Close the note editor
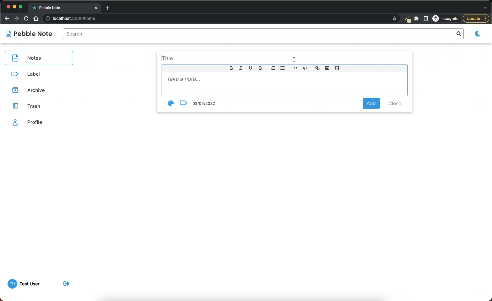 (x=394, y=103)
